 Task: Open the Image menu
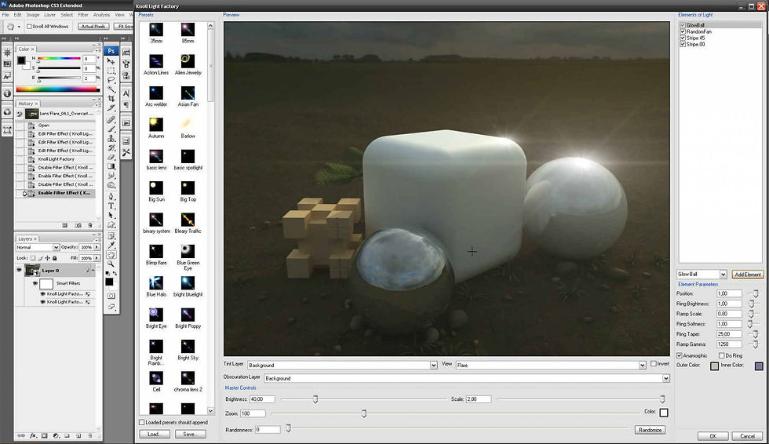33,15
